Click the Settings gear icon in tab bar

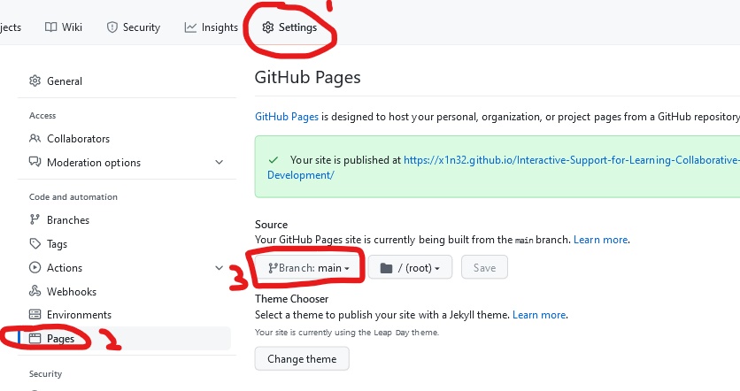tap(268, 27)
